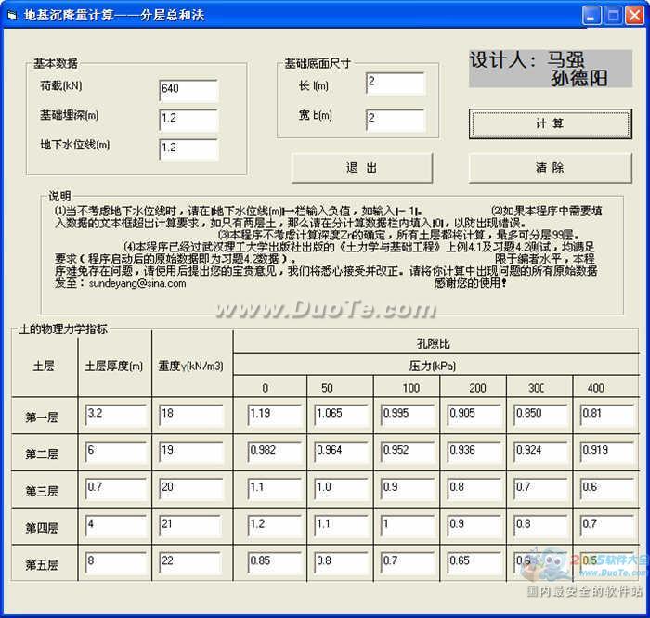Click 第一层 void ratio field showing 0.995

[x=408, y=416]
